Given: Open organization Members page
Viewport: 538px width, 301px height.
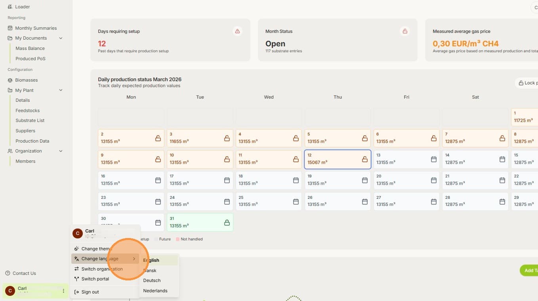Looking at the screenshot, I should click(25, 161).
